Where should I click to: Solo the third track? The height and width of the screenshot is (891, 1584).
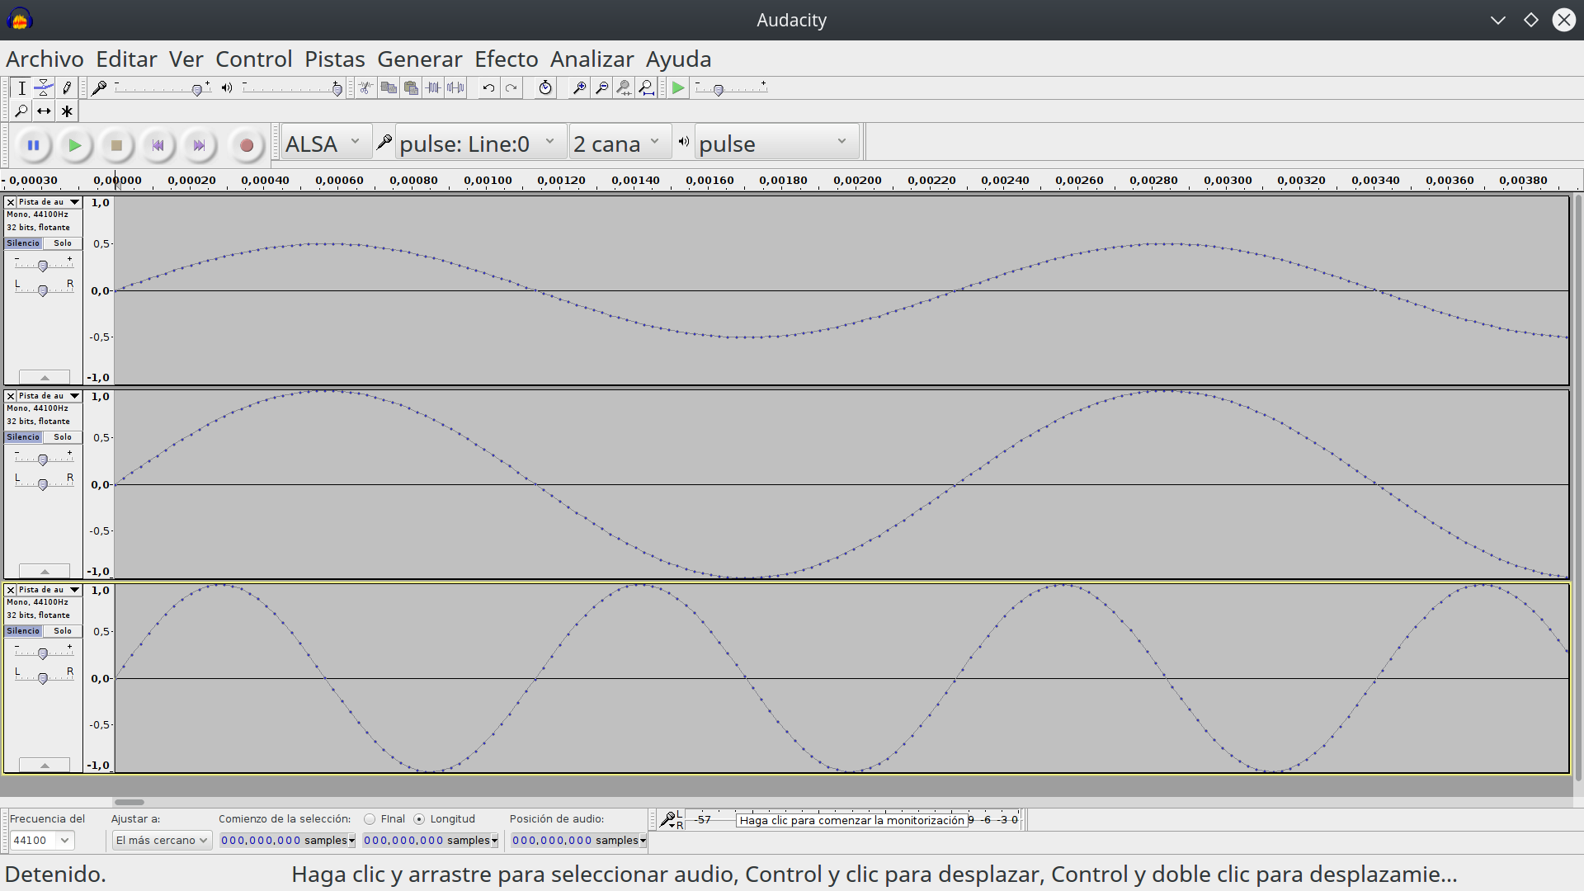click(63, 631)
